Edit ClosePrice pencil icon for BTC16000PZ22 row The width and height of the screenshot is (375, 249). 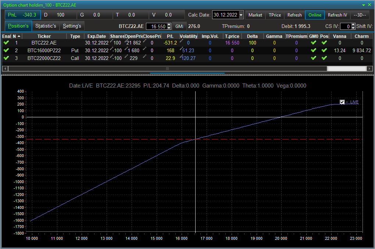144,49
